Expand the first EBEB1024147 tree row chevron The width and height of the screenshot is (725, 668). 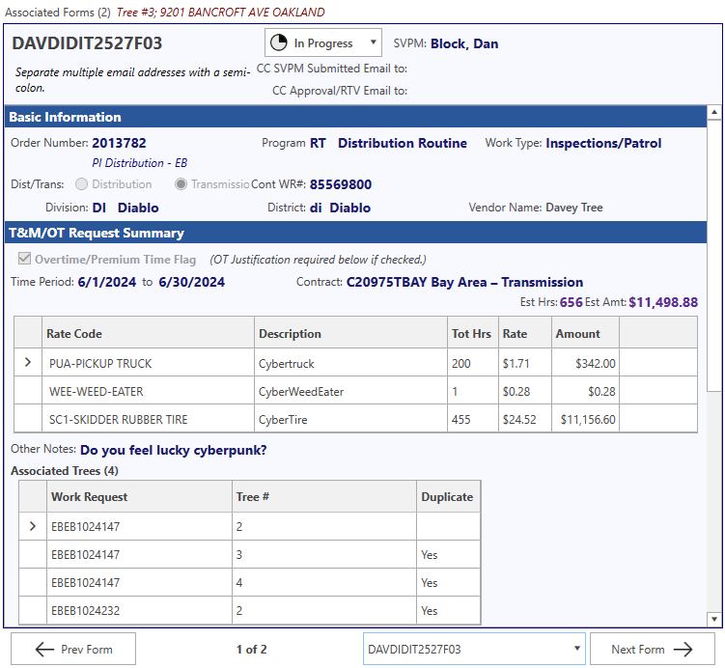pyautogui.click(x=33, y=527)
